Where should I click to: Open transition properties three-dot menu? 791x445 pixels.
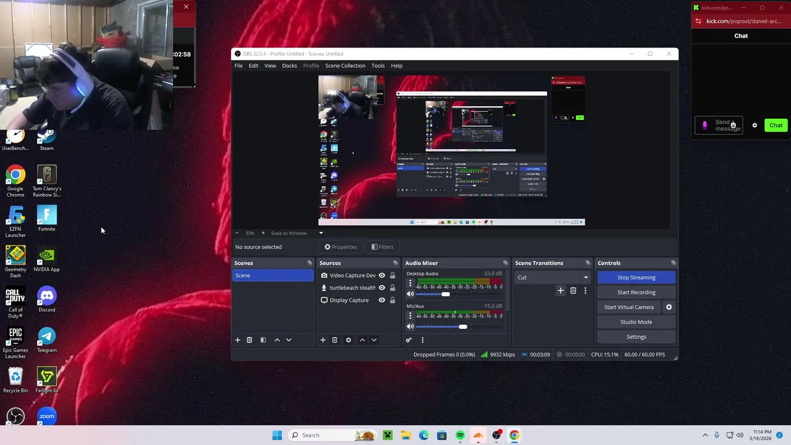(x=585, y=290)
